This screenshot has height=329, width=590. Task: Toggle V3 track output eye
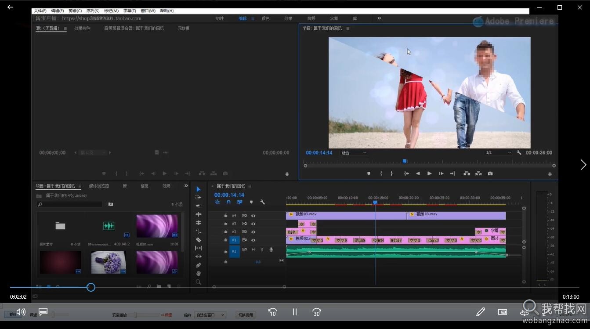point(253,224)
